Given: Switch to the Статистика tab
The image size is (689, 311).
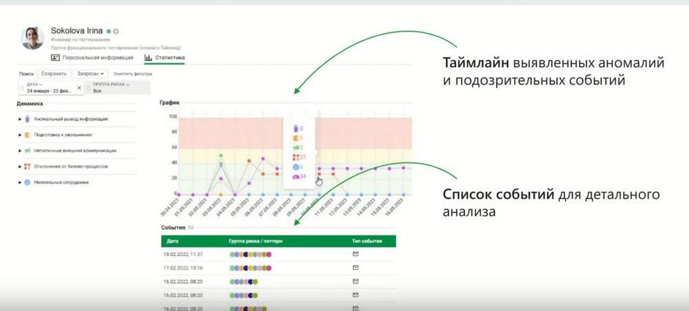Looking at the screenshot, I should (x=165, y=58).
